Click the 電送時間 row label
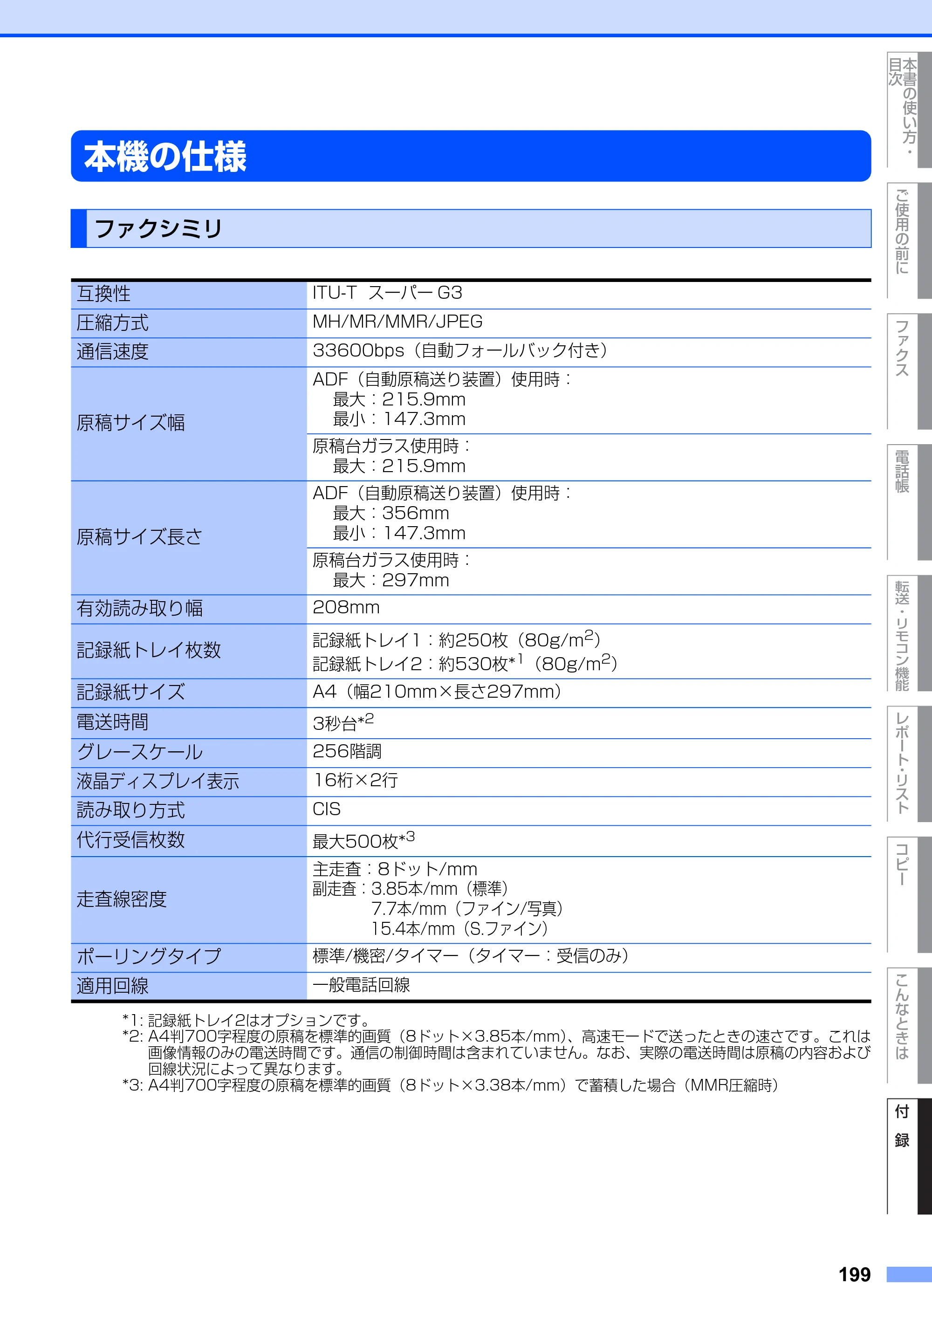The width and height of the screenshot is (932, 1318). (112, 722)
